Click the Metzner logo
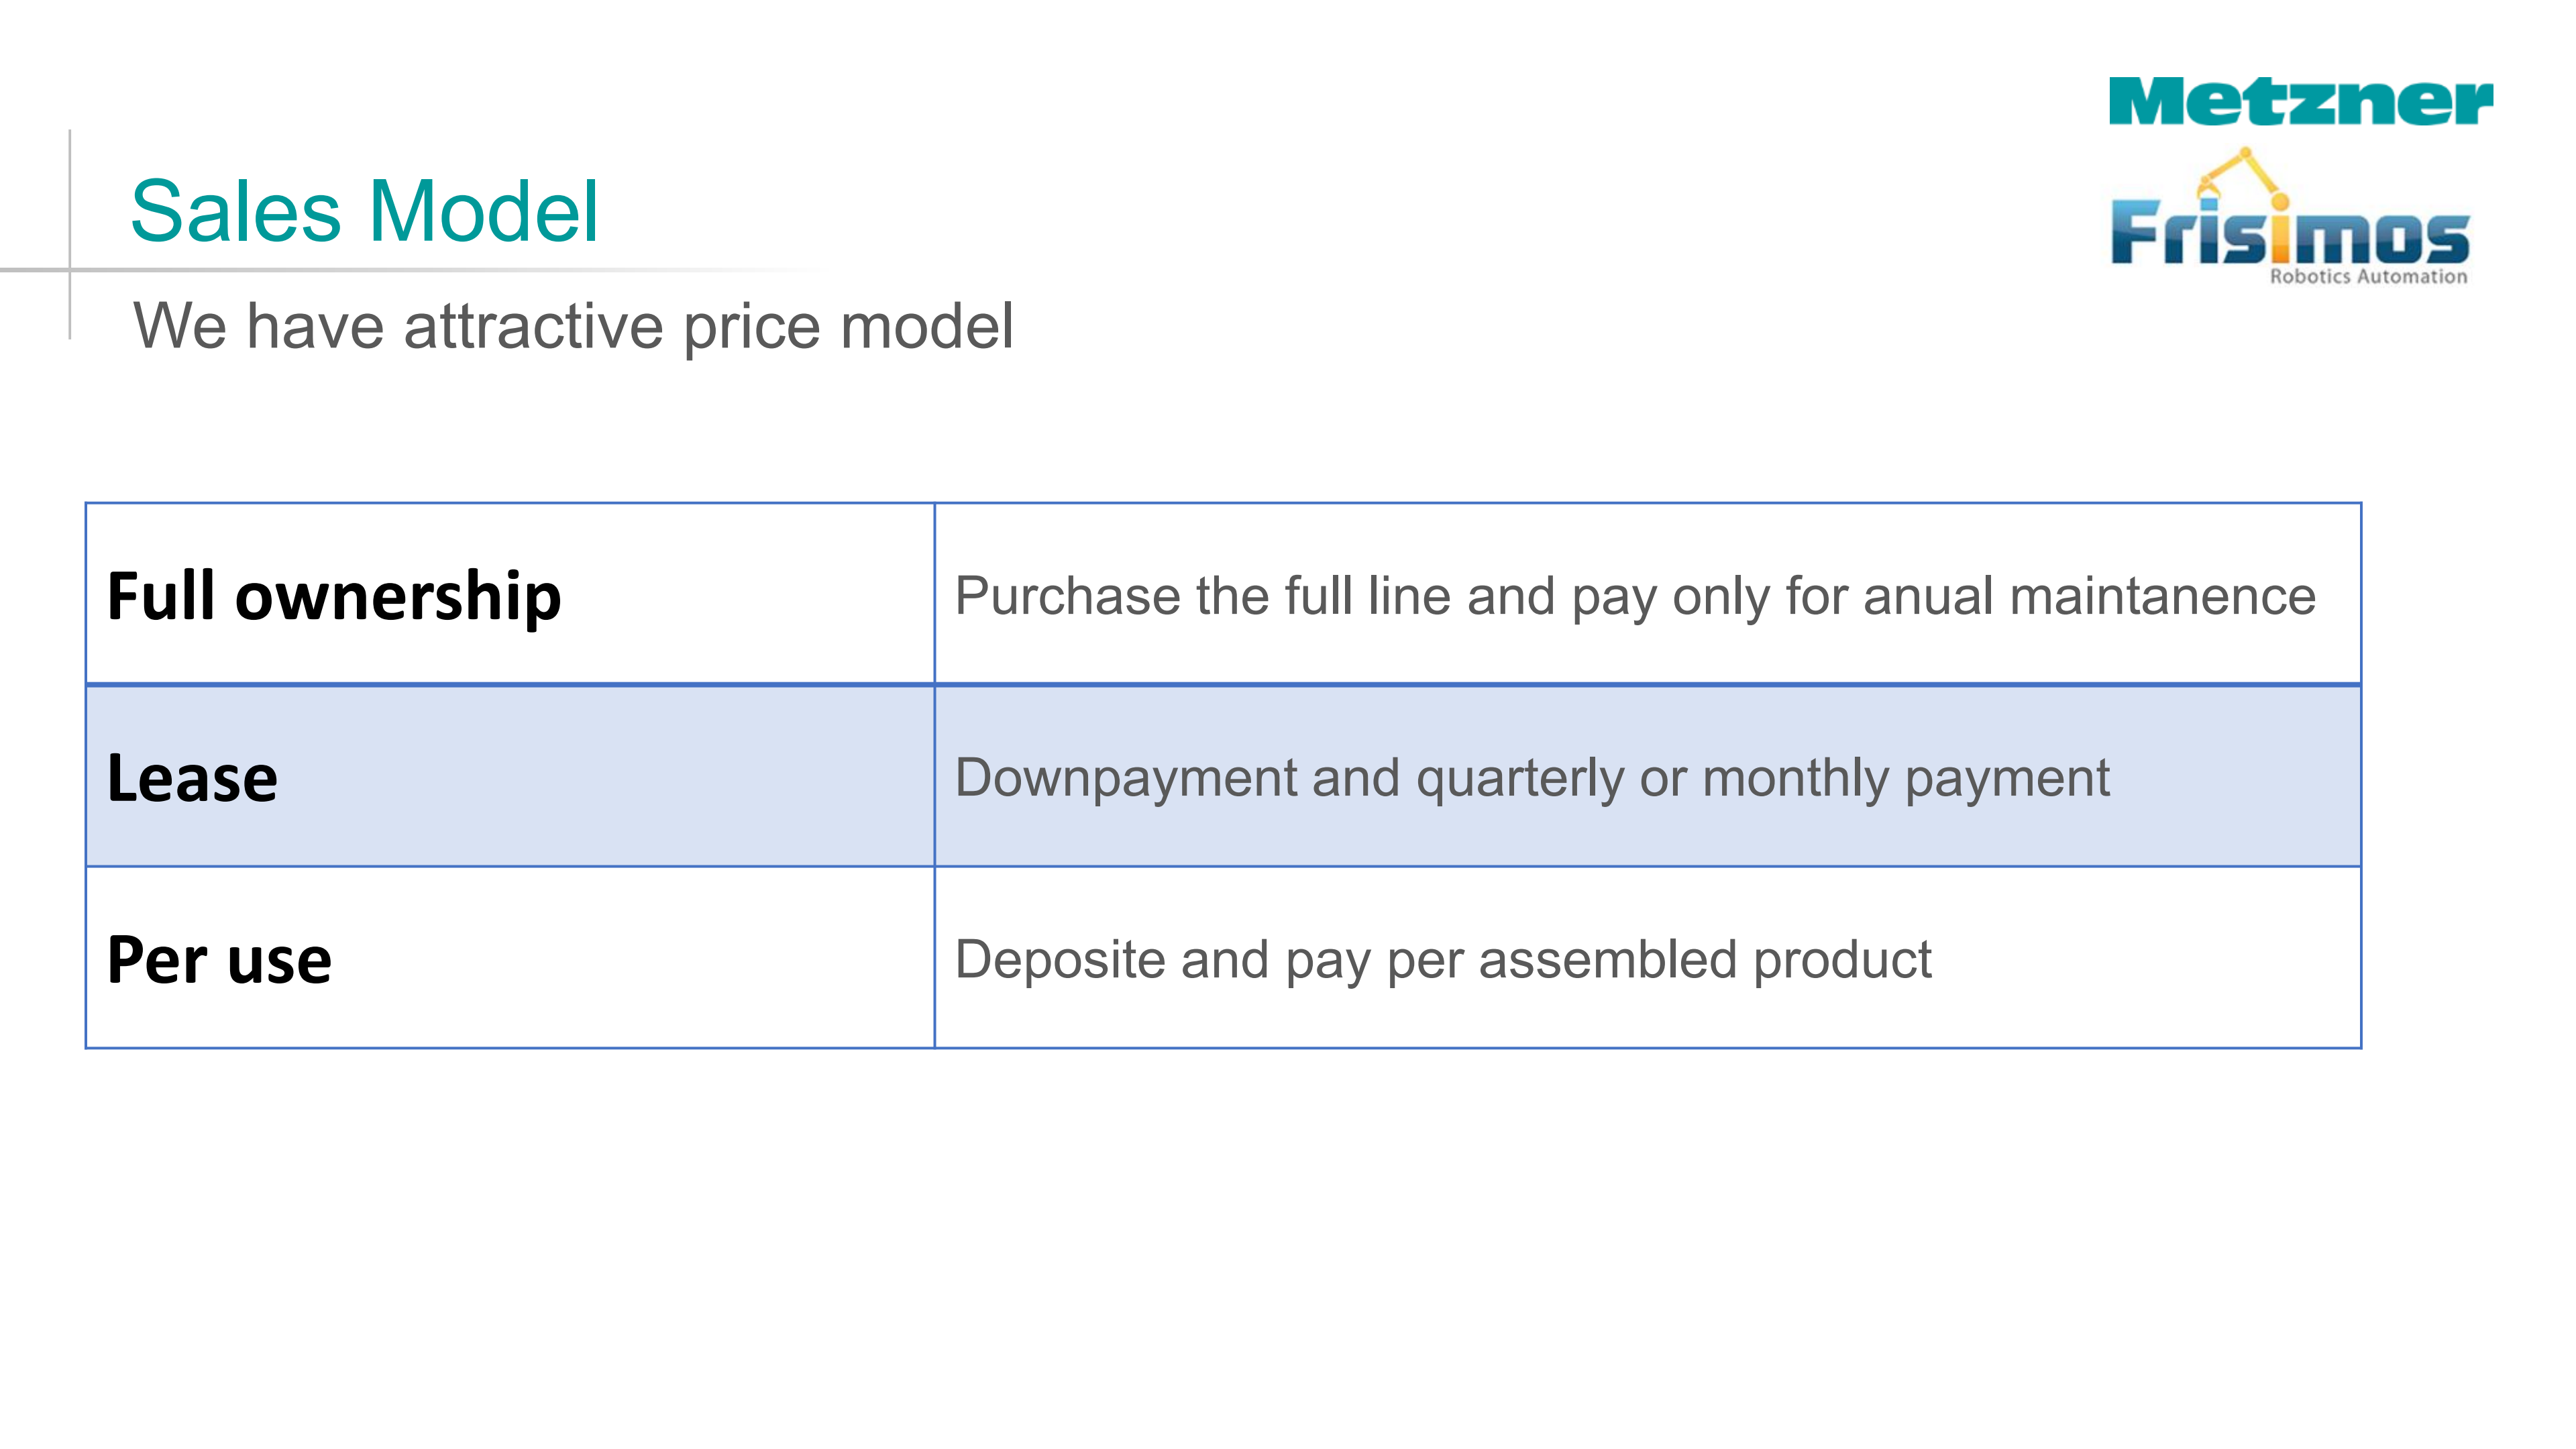Viewport: 2576px width, 1449px height. click(2300, 102)
